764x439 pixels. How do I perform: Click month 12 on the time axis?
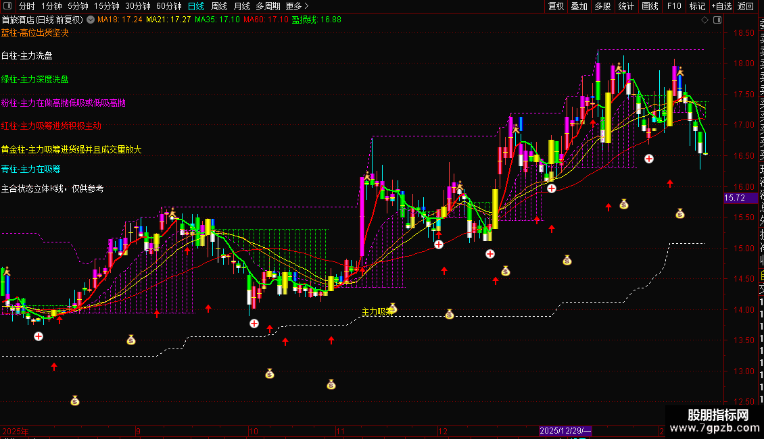point(442,431)
